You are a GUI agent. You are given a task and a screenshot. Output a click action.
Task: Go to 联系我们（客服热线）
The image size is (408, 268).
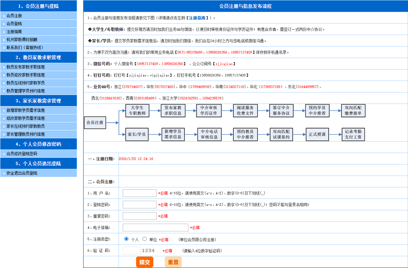click(x=25, y=47)
